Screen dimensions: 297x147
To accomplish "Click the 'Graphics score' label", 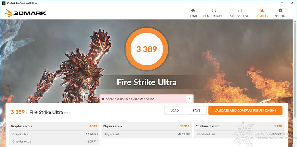I will tap(21, 126).
